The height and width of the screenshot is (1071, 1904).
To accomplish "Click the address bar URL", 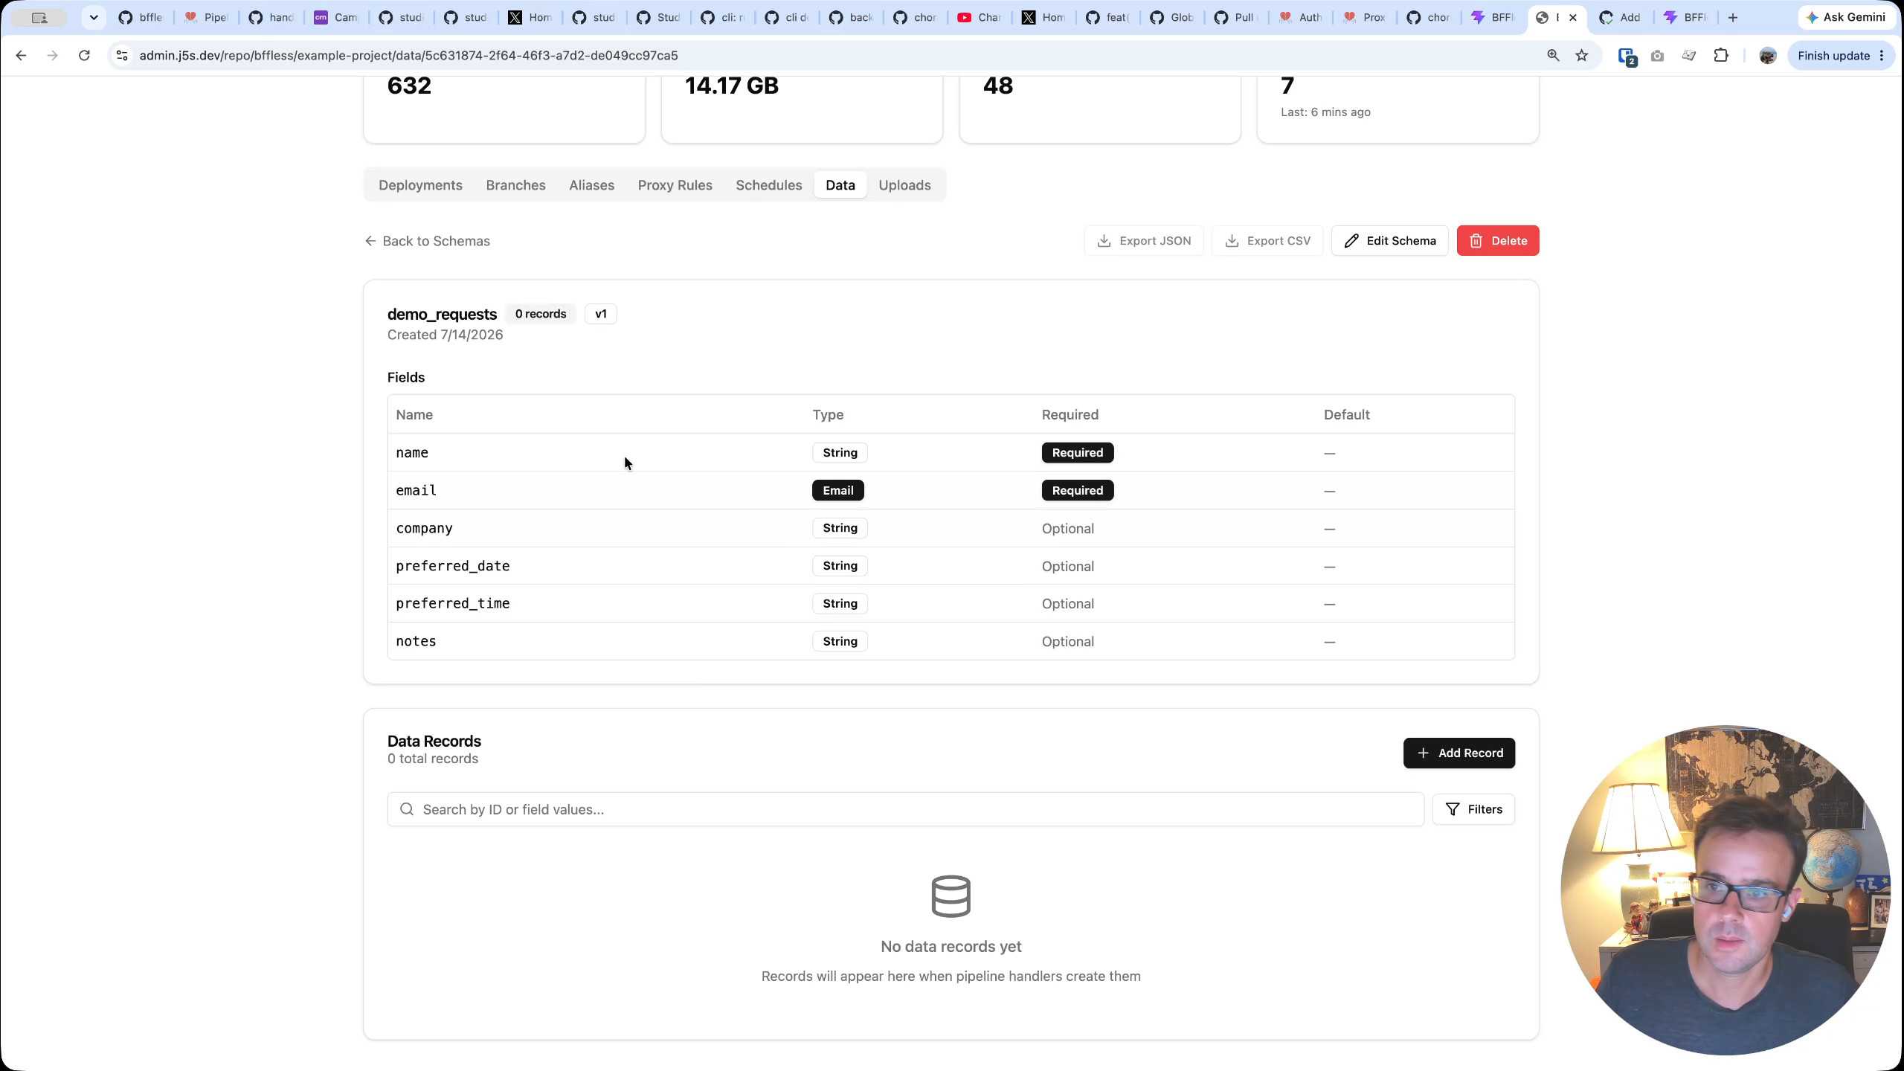I will tap(408, 56).
